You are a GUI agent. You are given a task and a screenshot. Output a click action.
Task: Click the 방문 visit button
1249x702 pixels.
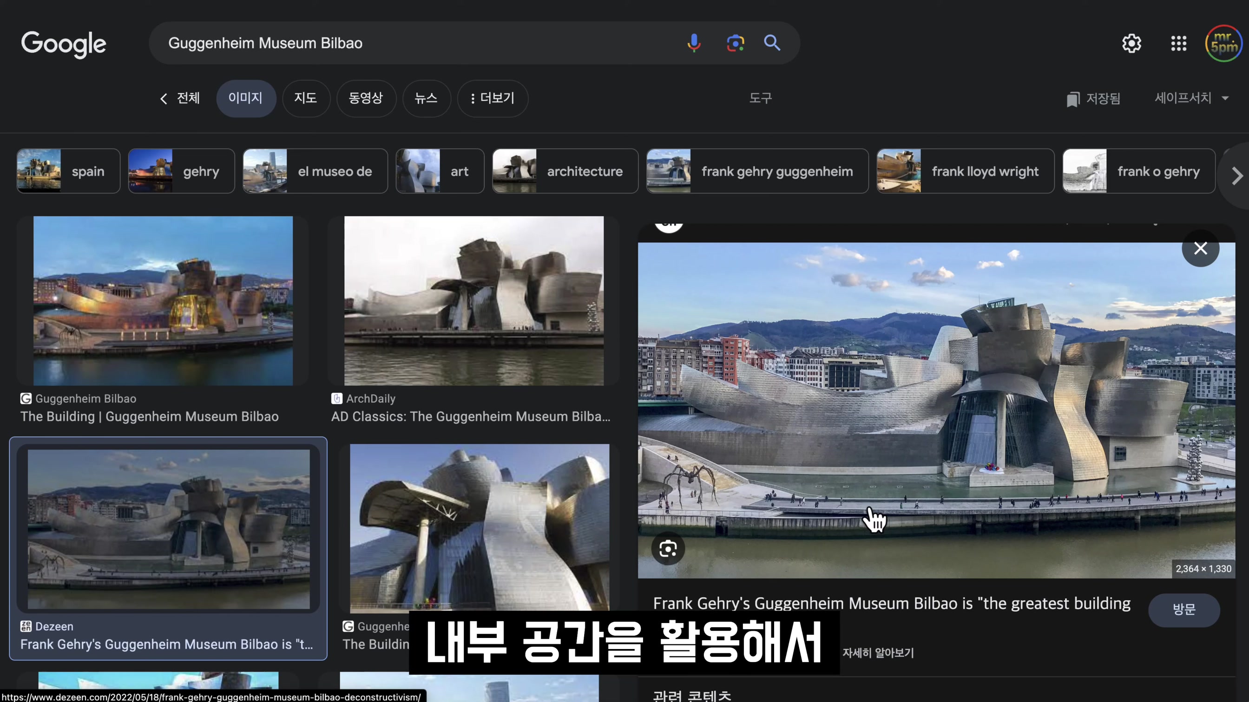pyautogui.click(x=1184, y=610)
